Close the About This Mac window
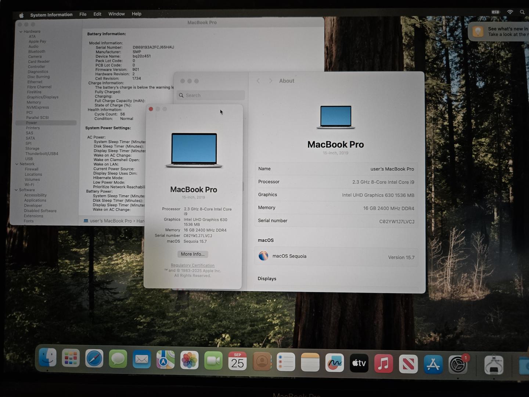 [x=151, y=109]
